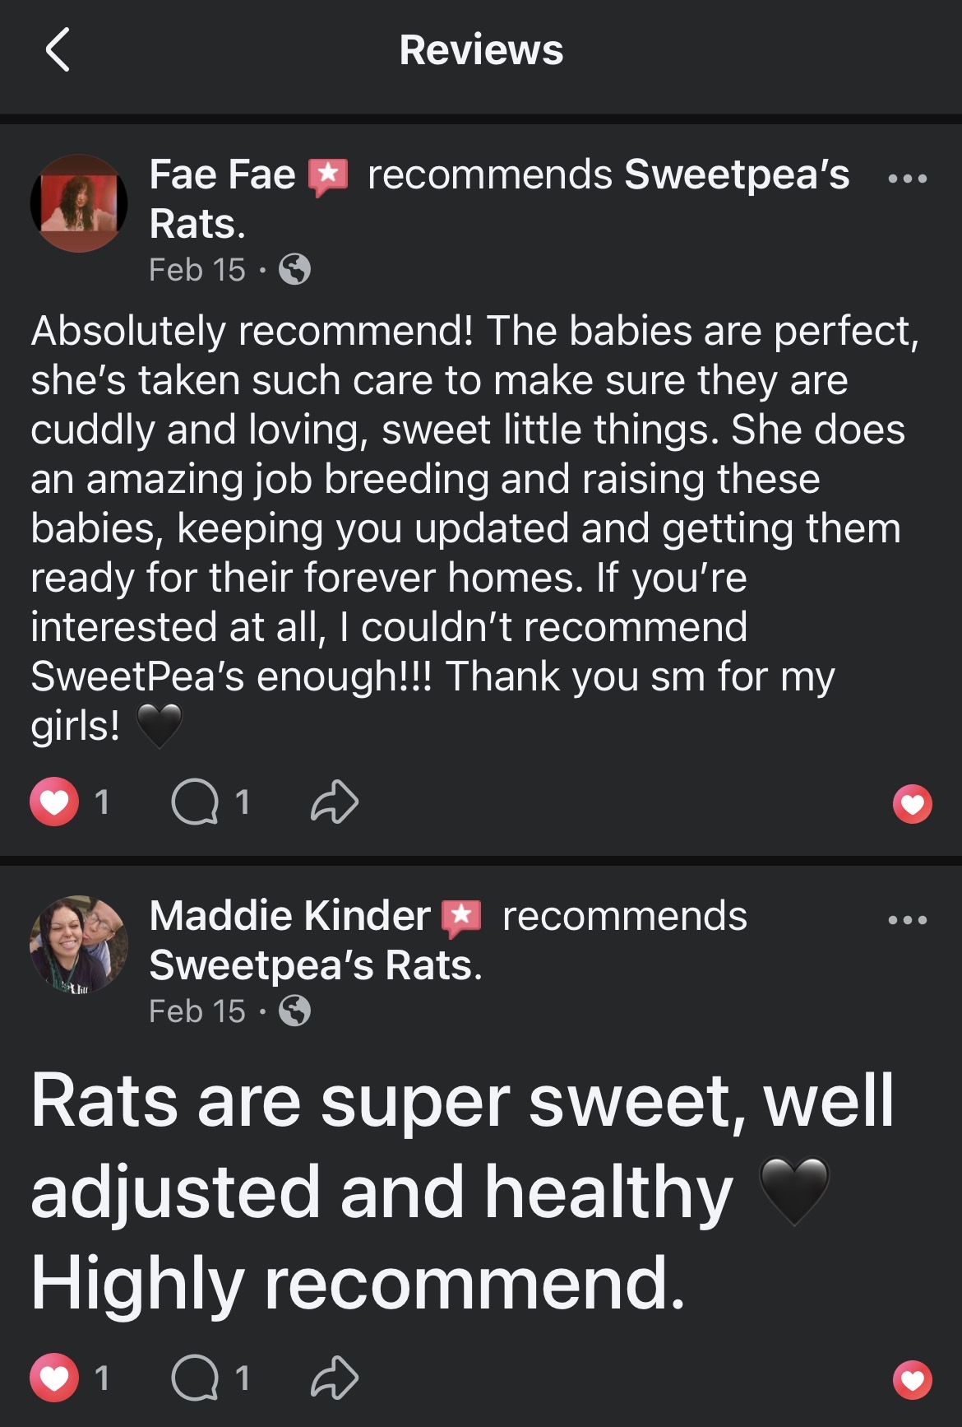Go back using the back arrow
Viewport: 962px width, 1427px height.
(x=58, y=49)
